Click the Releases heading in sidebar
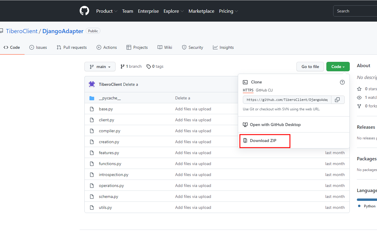 pyautogui.click(x=366, y=127)
